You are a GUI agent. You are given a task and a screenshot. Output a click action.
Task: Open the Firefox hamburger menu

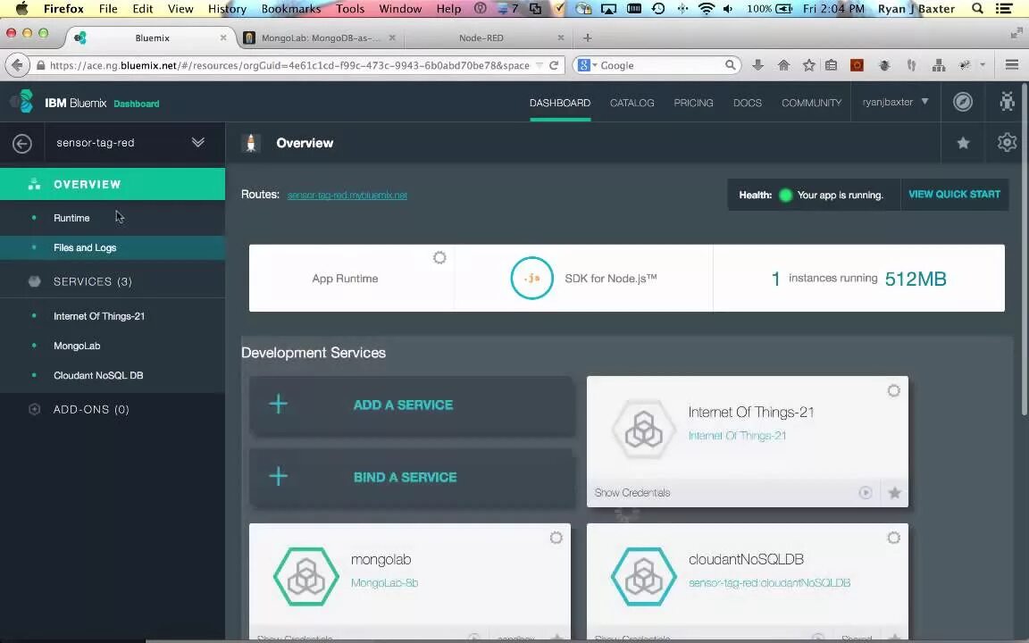[x=1011, y=64]
